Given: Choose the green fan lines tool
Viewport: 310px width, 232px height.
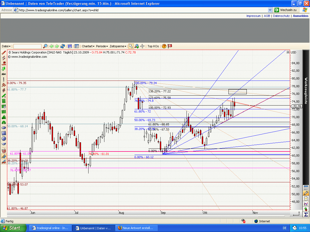Looking at the screenshot, I should 3,117.
